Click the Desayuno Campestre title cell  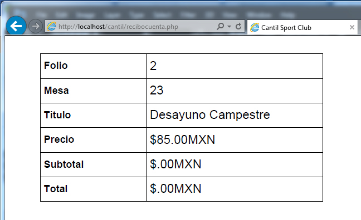pyautogui.click(x=235, y=116)
